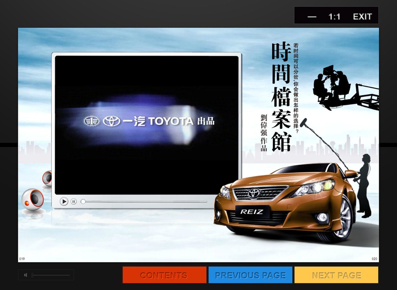Set zoom to 1:1

tap(334, 17)
